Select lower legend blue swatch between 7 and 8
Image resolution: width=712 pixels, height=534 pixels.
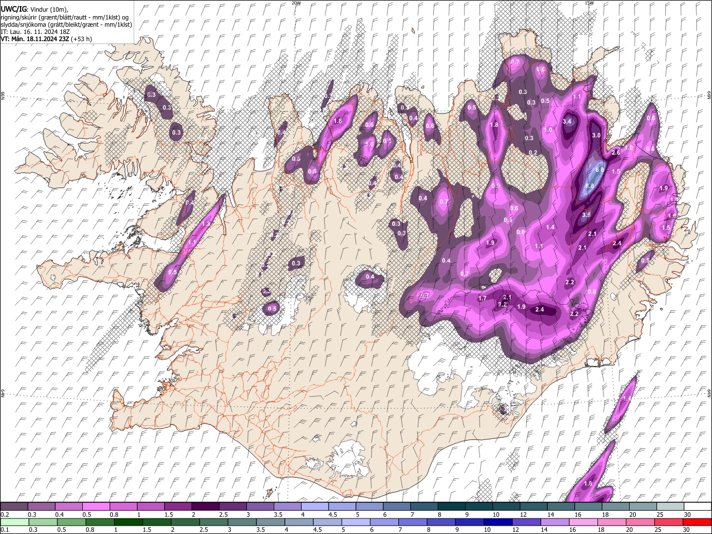click(413, 522)
